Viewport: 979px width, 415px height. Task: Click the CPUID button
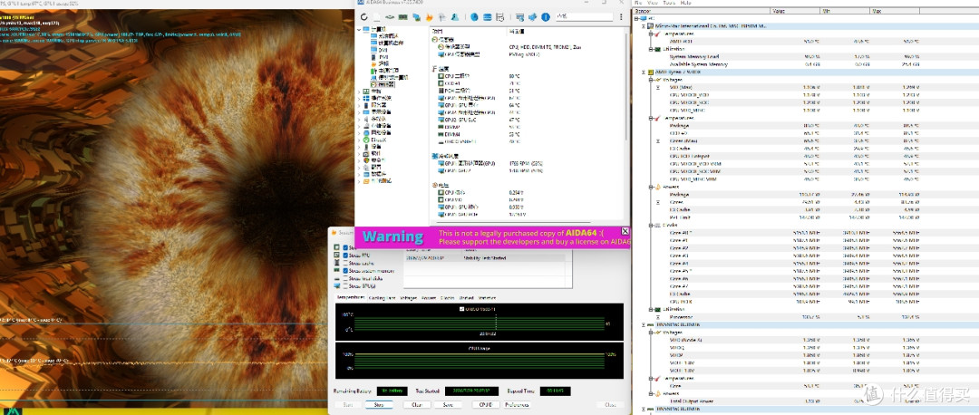[486, 404]
